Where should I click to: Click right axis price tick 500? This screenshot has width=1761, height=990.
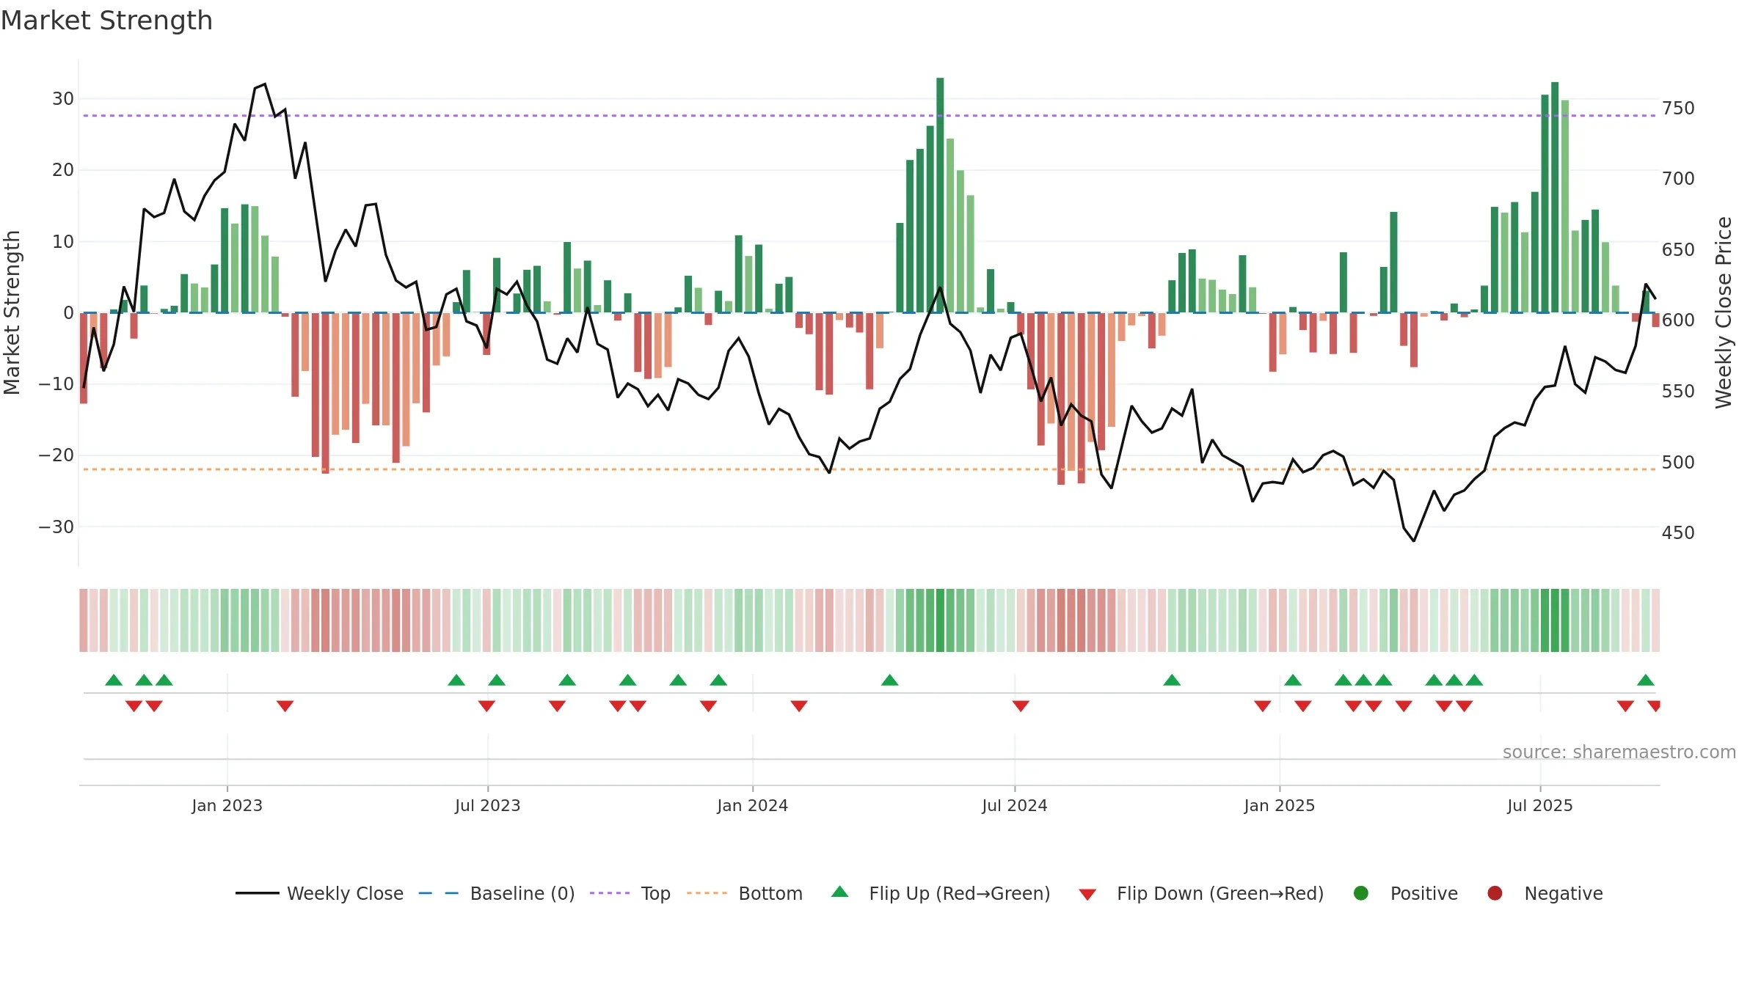tap(1679, 462)
